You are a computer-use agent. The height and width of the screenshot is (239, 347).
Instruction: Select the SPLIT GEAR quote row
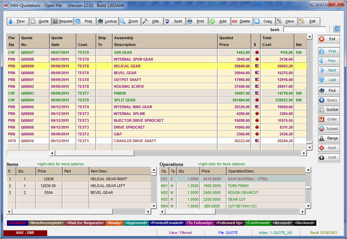click(x=157, y=100)
